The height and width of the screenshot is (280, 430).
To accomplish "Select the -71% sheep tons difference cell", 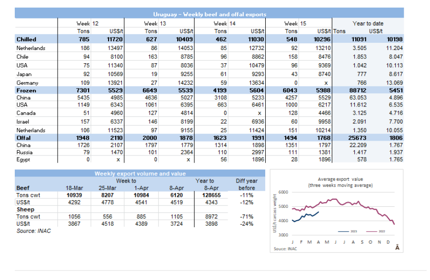I will 247,217.
